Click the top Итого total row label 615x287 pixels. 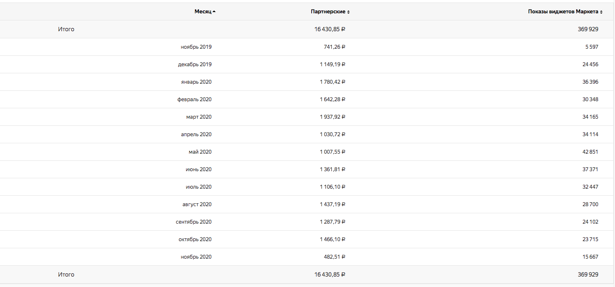(x=66, y=30)
